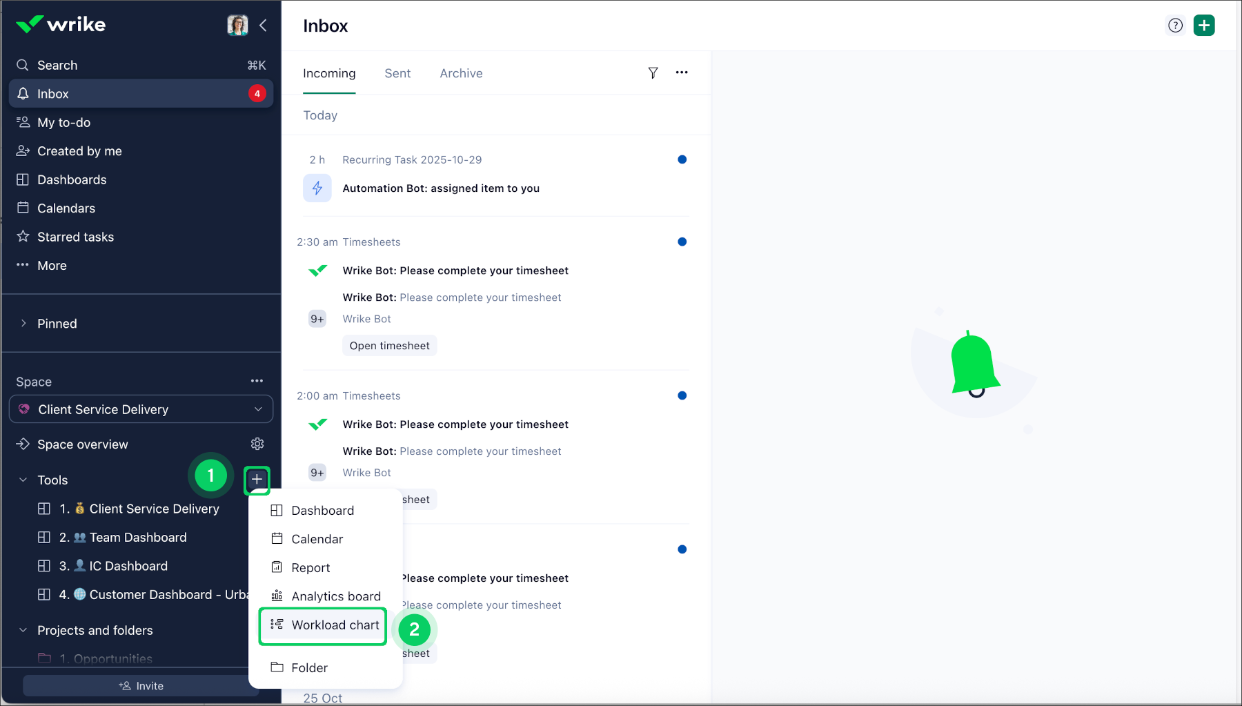
Task: Open the inbox filter icon
Action: (x=653, y=72)
